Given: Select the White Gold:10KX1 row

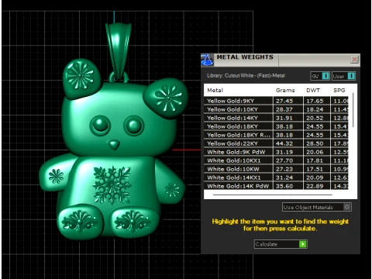Looking at the screenshot, I should click(x=276, y=160).
